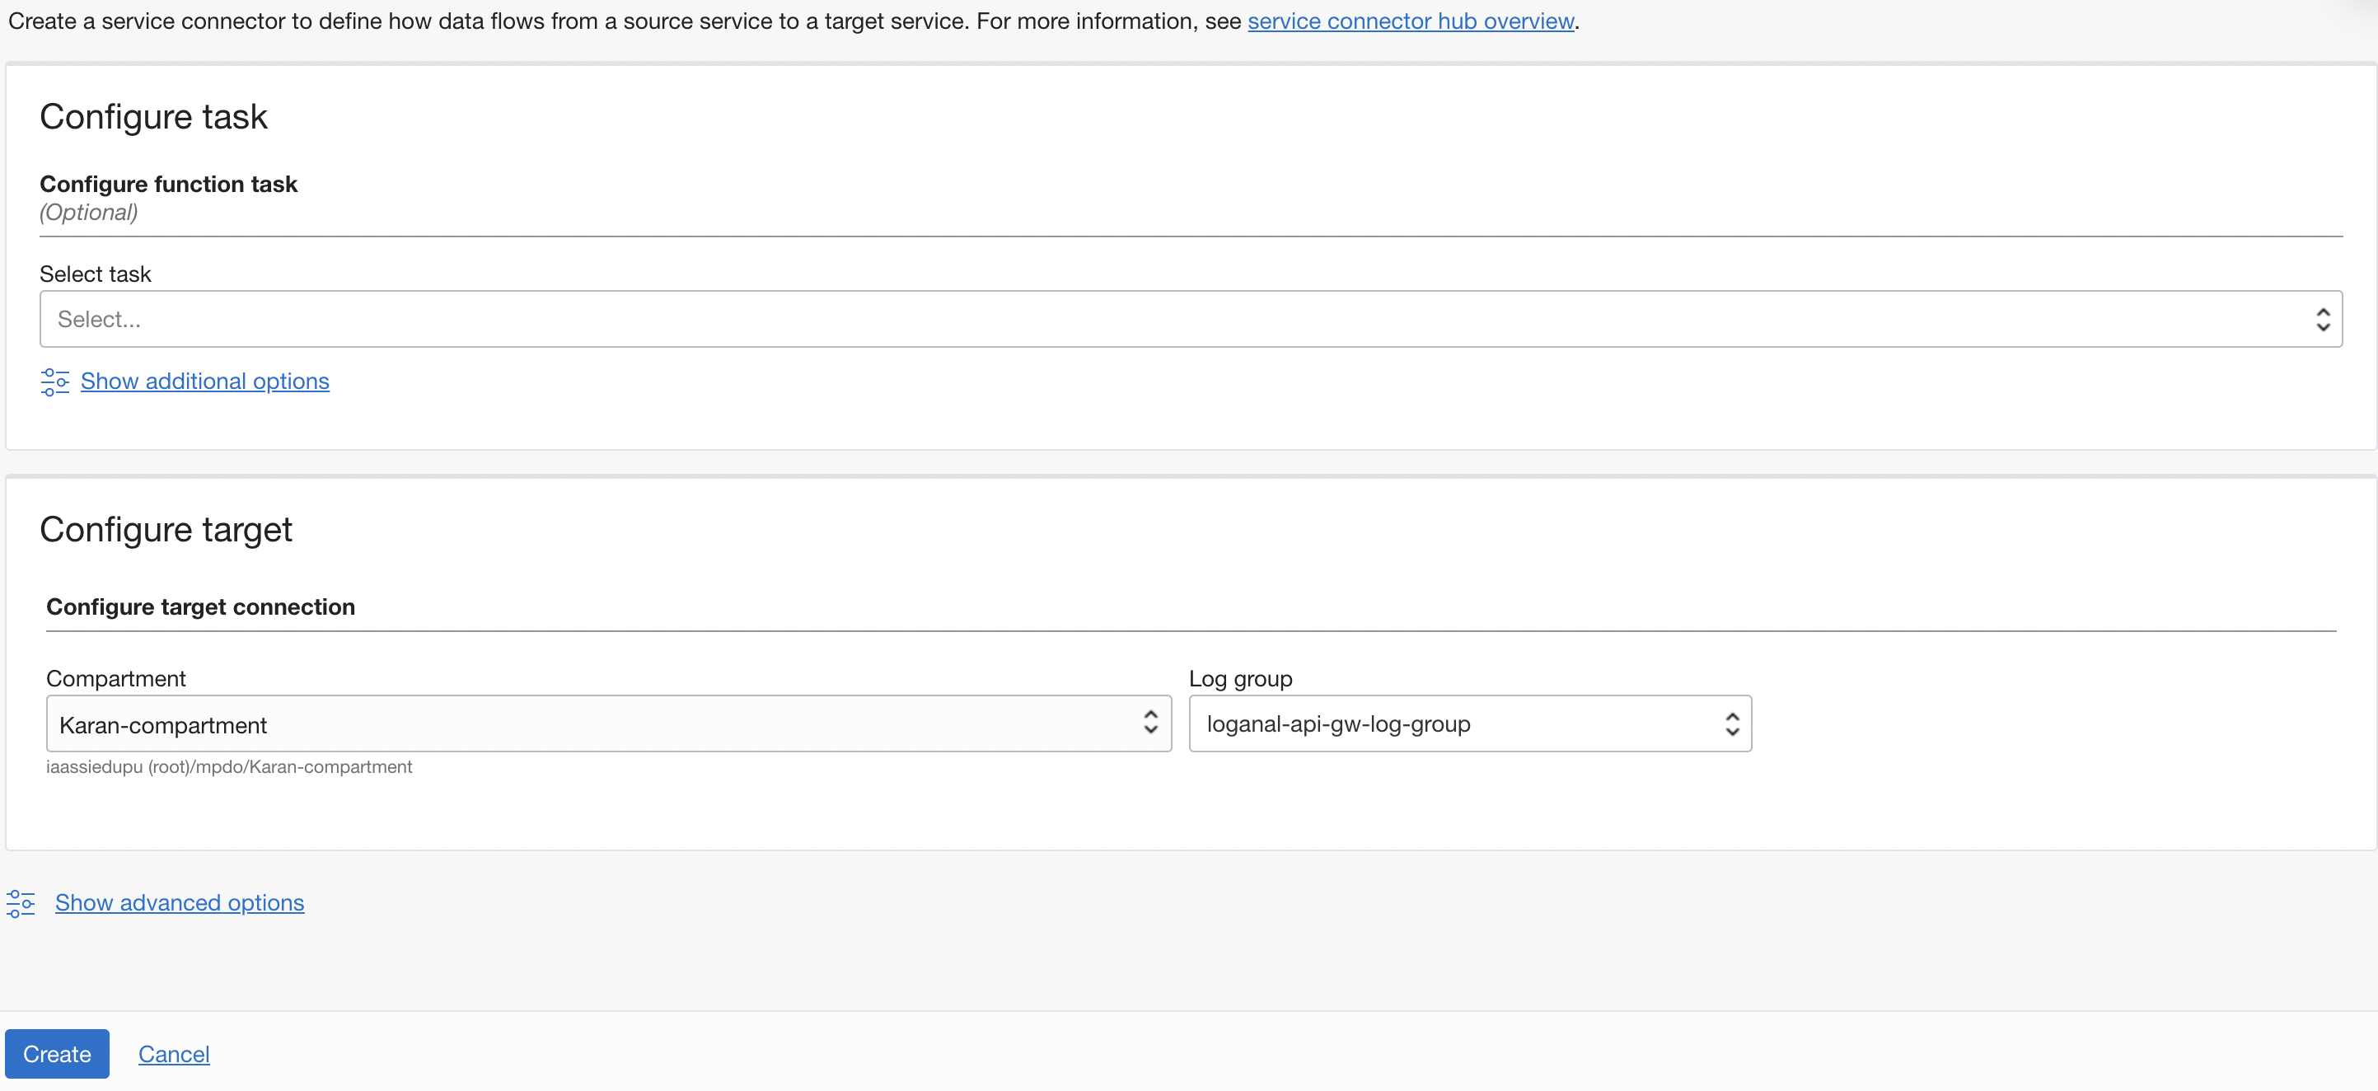The height and width of the screenshot is (1091, 2378).
Task: Click inside the Log group selection field
Action: coord(1385,723)
